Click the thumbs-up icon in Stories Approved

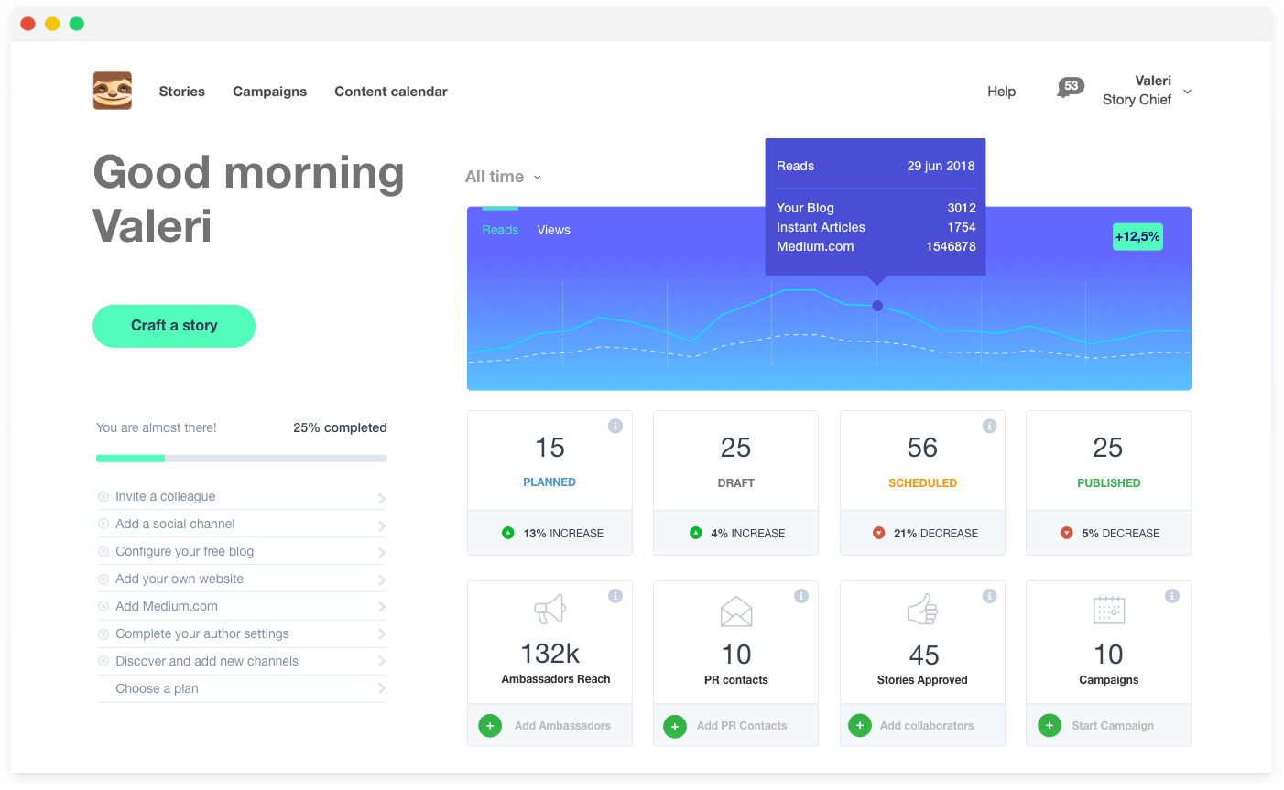pyautogui.click(x=922, y=610)
